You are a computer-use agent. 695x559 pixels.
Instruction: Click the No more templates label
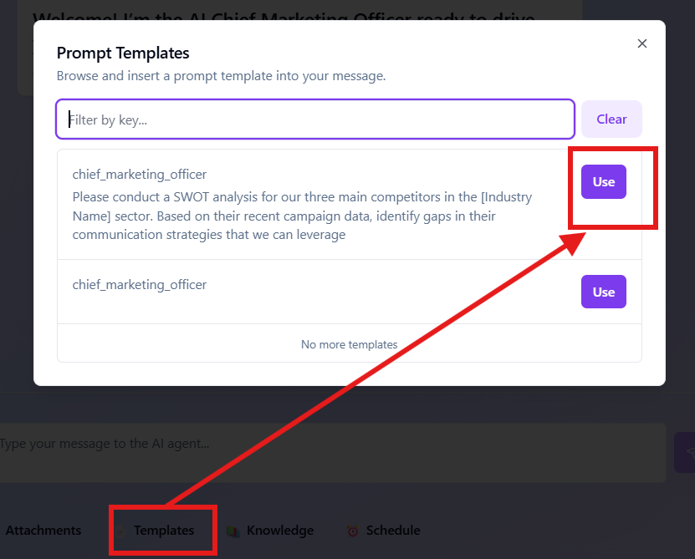click(x=349, y=344)
